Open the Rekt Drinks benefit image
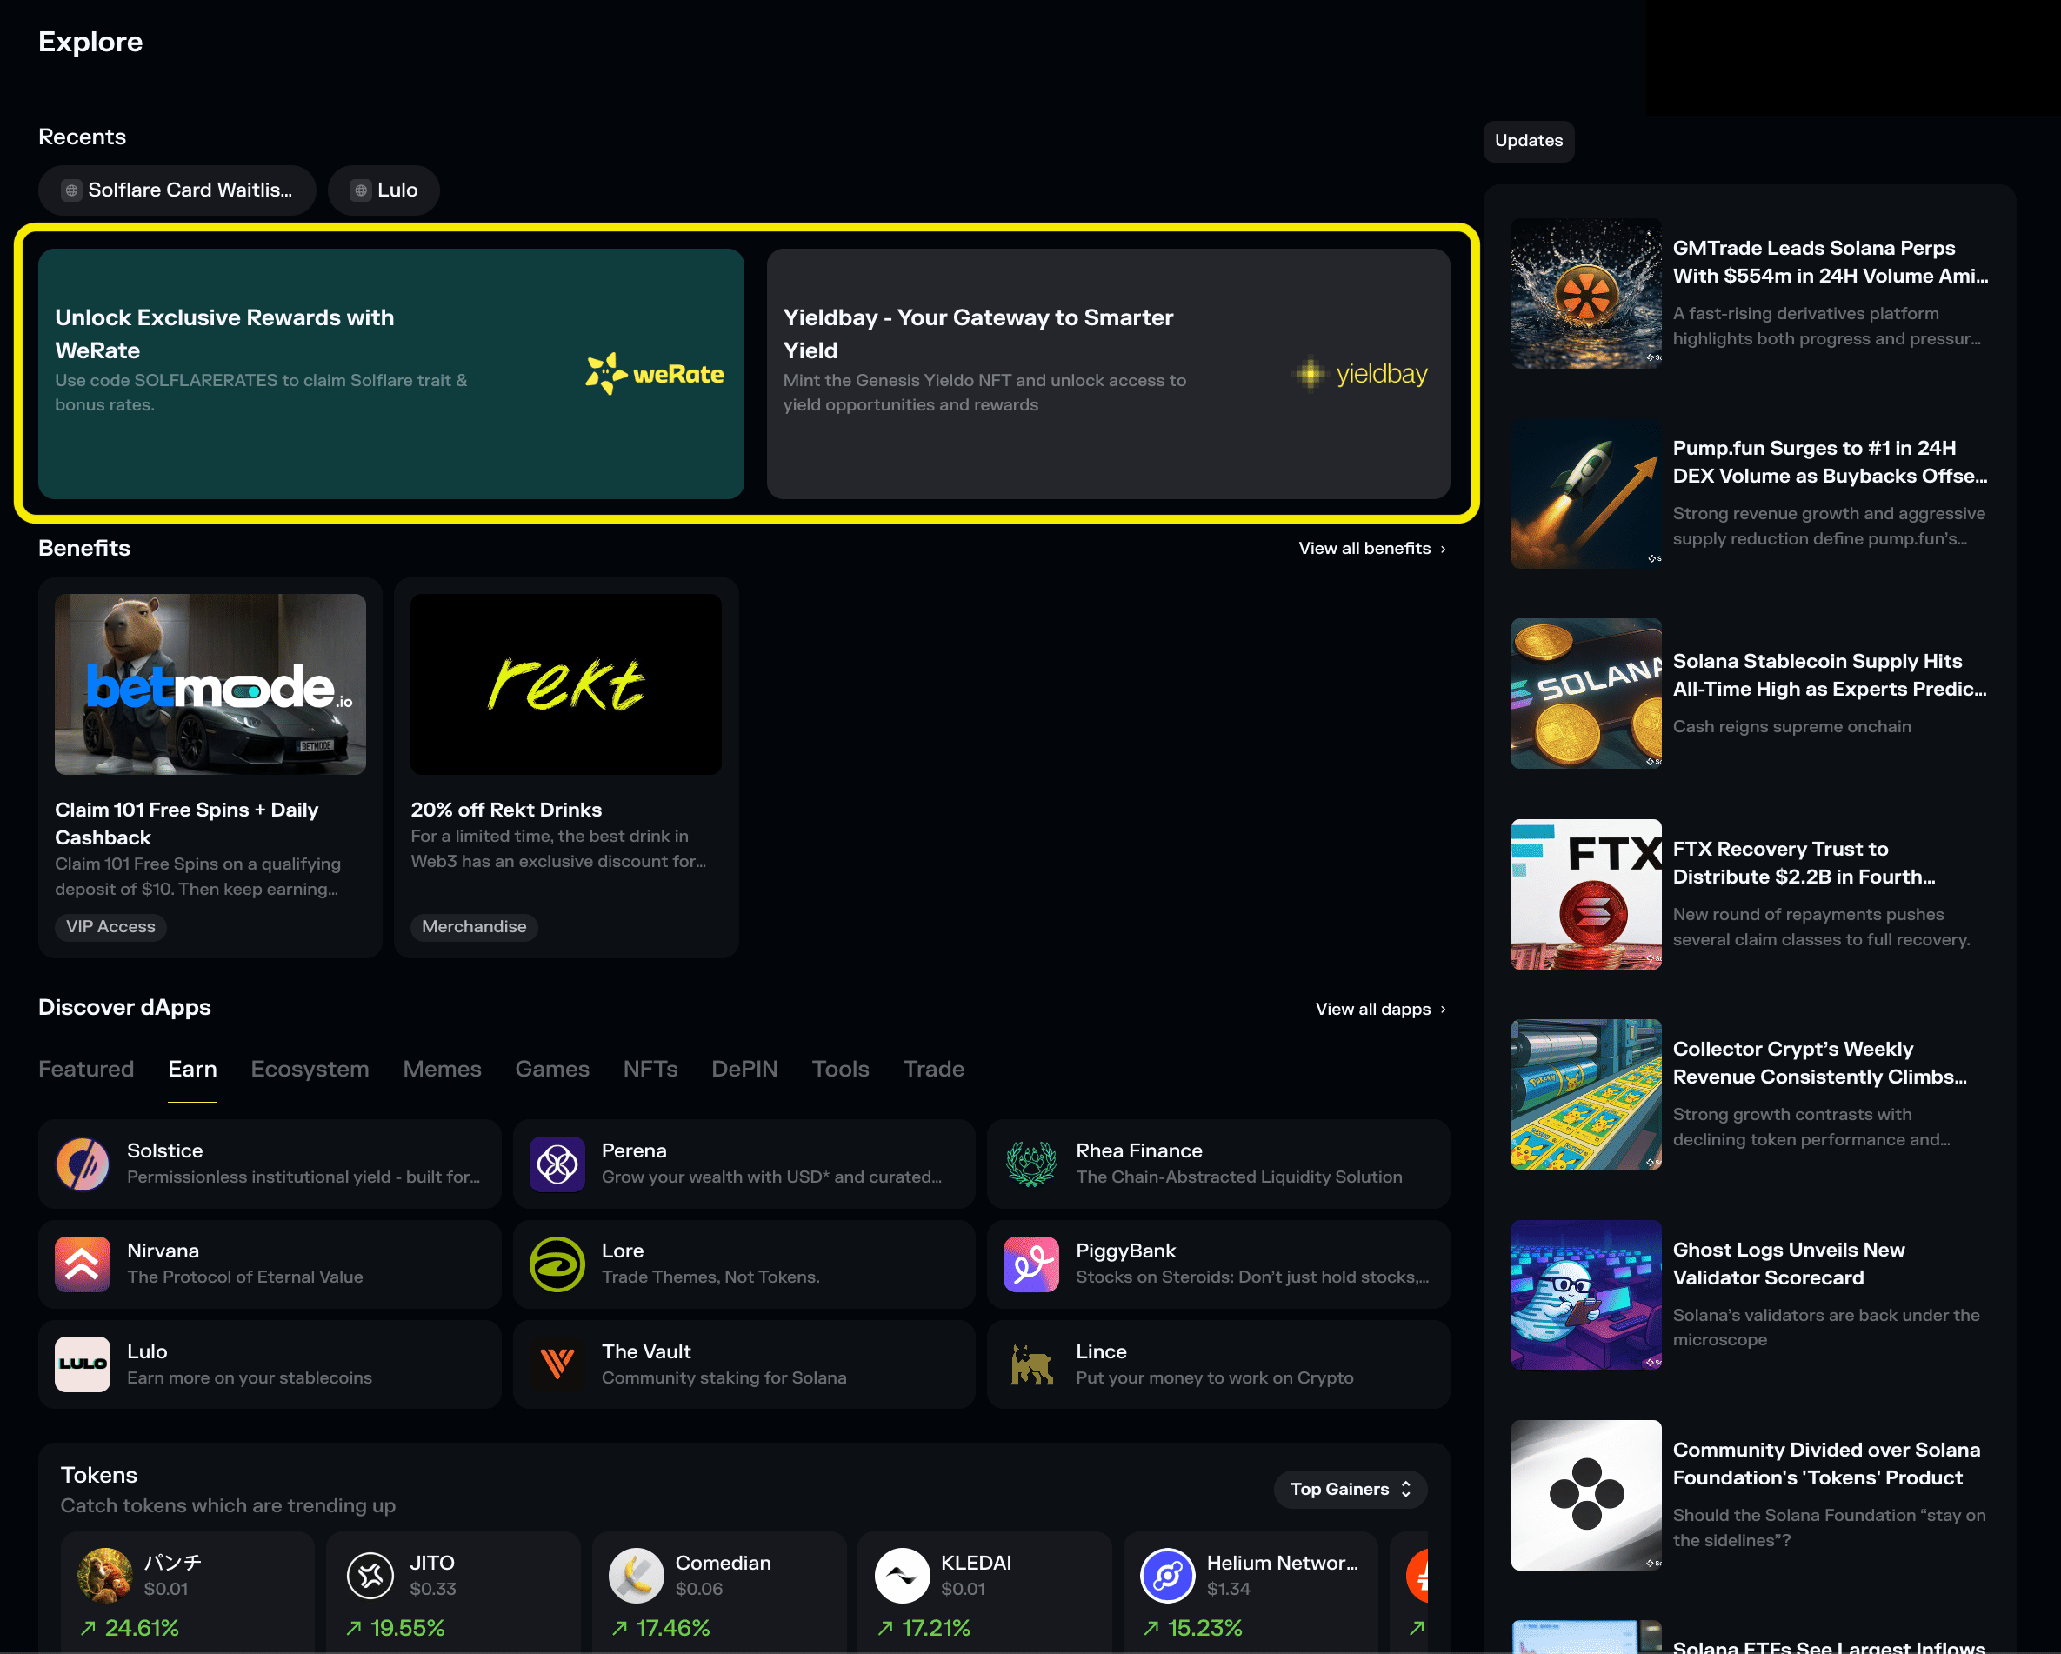2061x1654 pixels. [566, 684]
